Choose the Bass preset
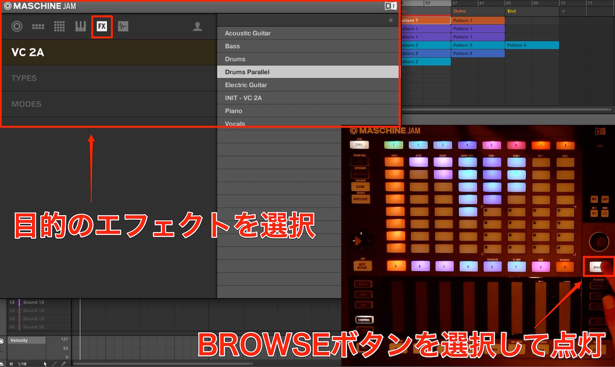 [x=308, y=46]
